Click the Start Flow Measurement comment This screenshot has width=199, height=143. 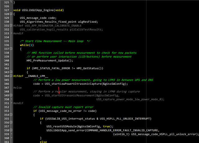point(55,41)
